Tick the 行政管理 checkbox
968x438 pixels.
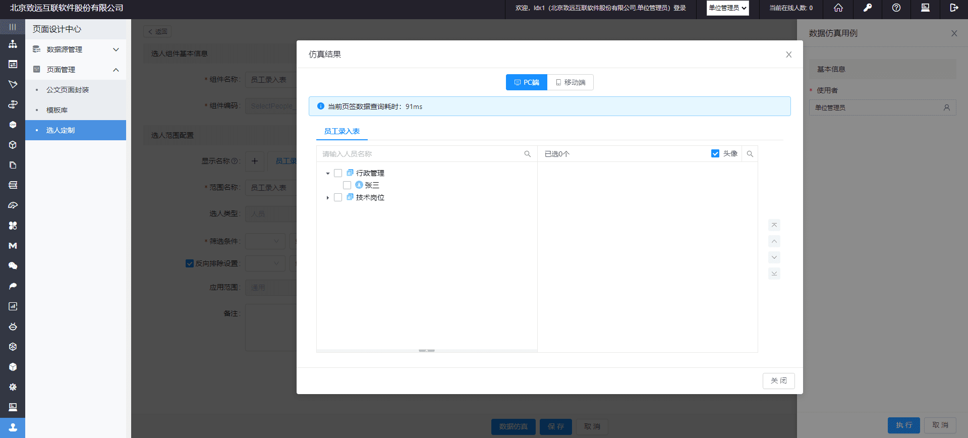338,173
